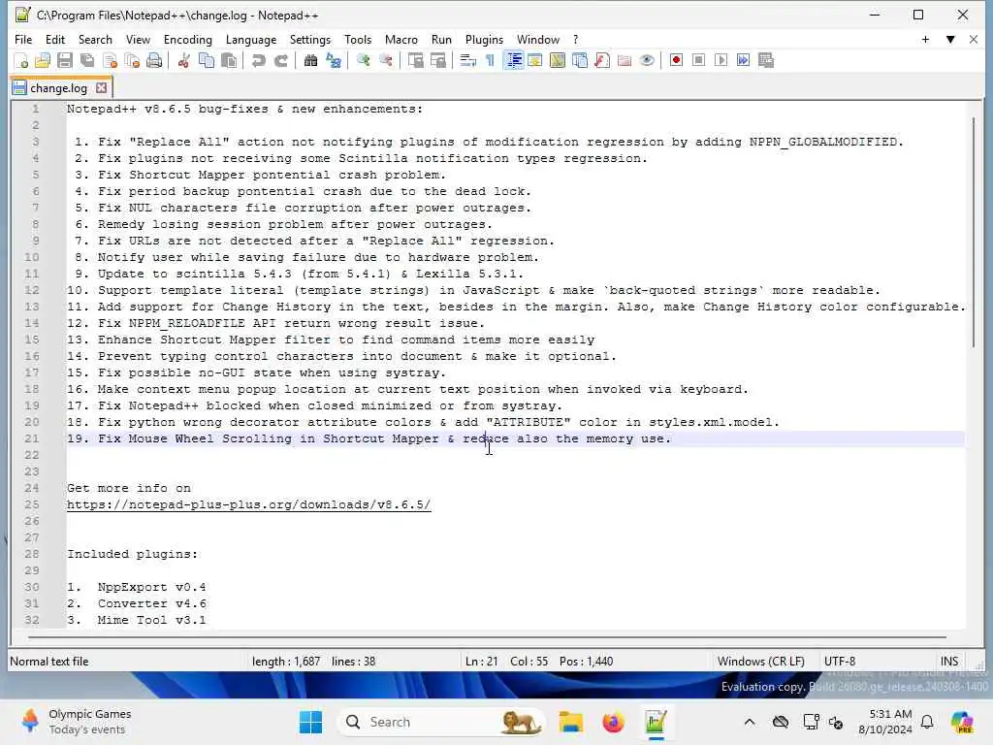The height and width of the screenshot is (745, 993).
Task: Toggle the Show indent guide icon
Action: [x=512, y=61]
